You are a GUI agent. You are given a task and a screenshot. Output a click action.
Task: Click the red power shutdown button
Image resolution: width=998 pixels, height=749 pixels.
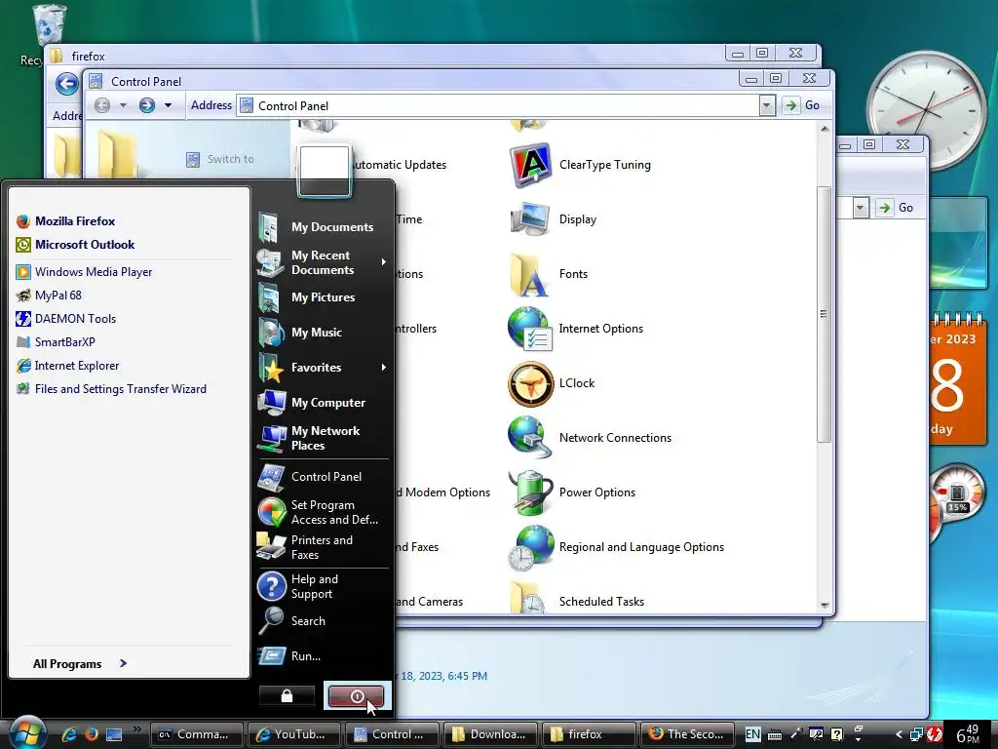[x=356, y=696]
